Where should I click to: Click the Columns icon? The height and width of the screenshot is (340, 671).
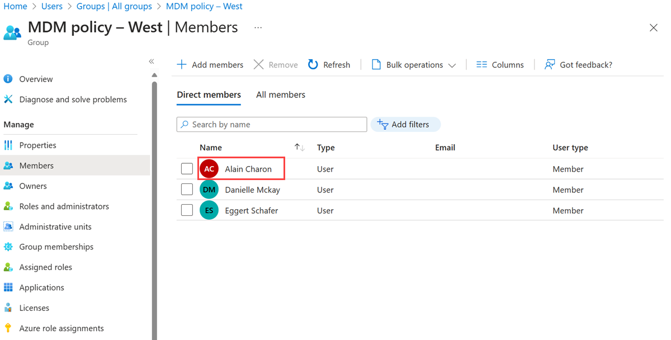tap(481, 65)
